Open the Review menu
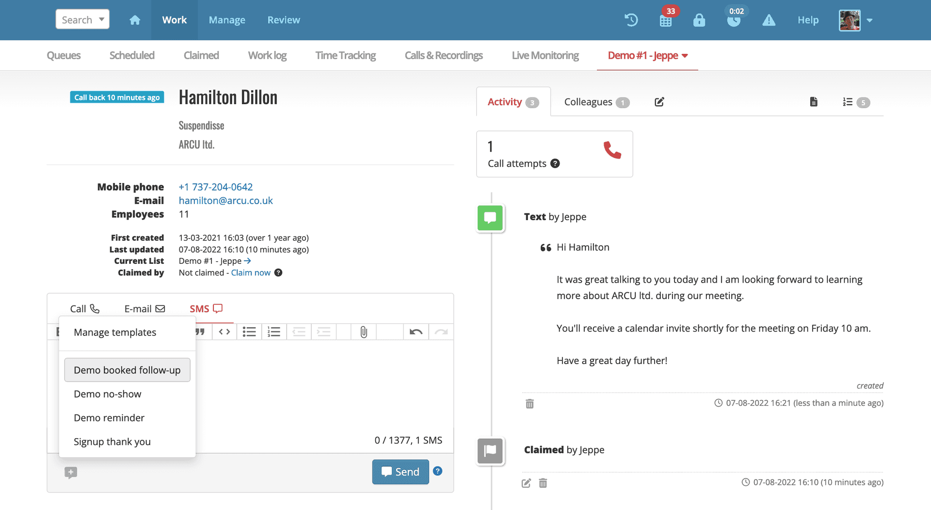 [x=284, y=20]
